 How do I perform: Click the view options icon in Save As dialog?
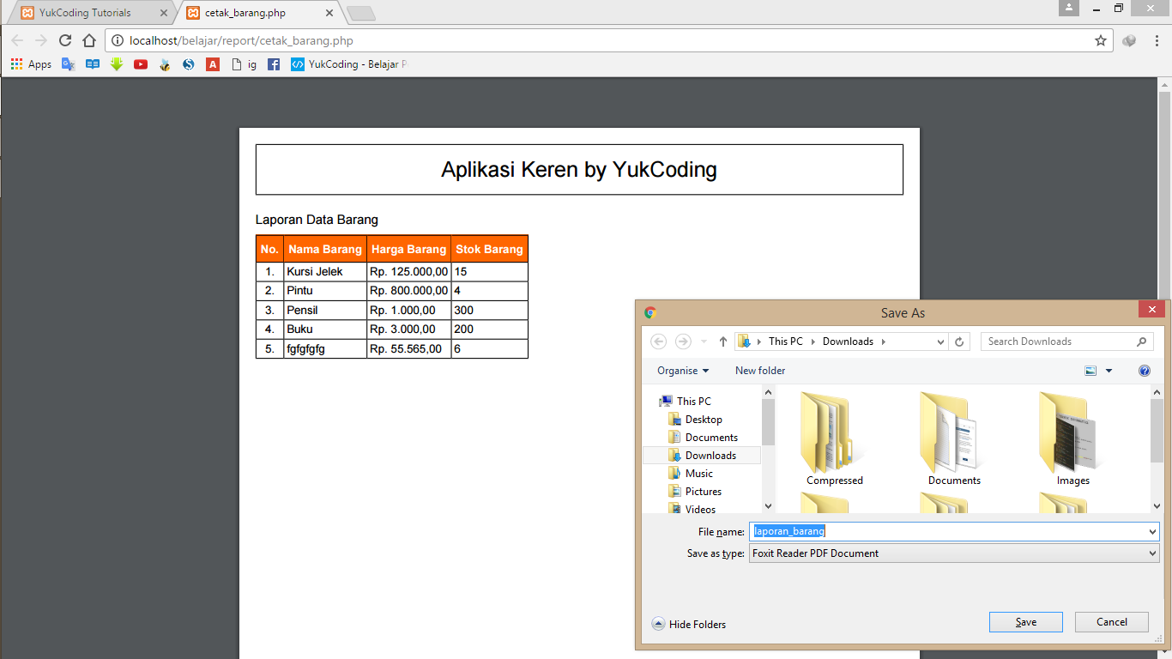1090,370
